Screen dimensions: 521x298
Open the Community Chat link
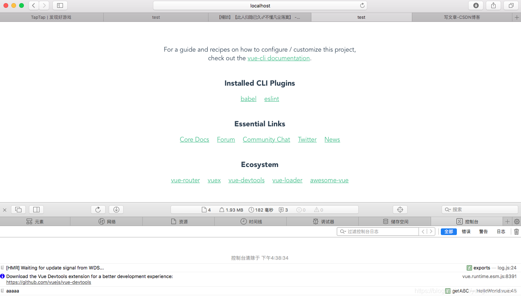266,140
